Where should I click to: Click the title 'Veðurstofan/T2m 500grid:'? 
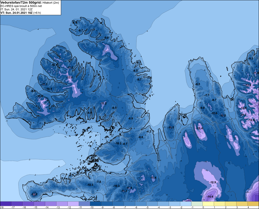21,3
